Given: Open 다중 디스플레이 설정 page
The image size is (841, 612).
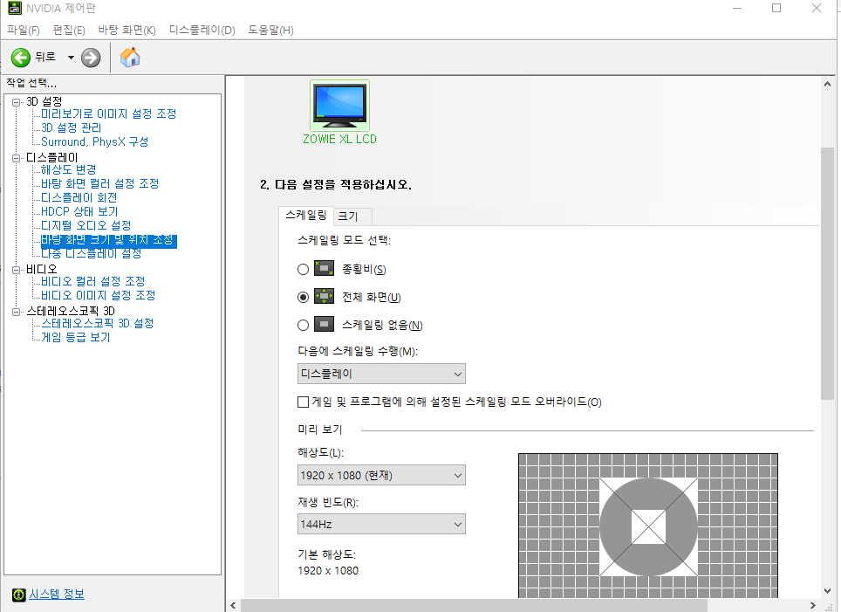Looking at the screenshot, I should [92, 253].
